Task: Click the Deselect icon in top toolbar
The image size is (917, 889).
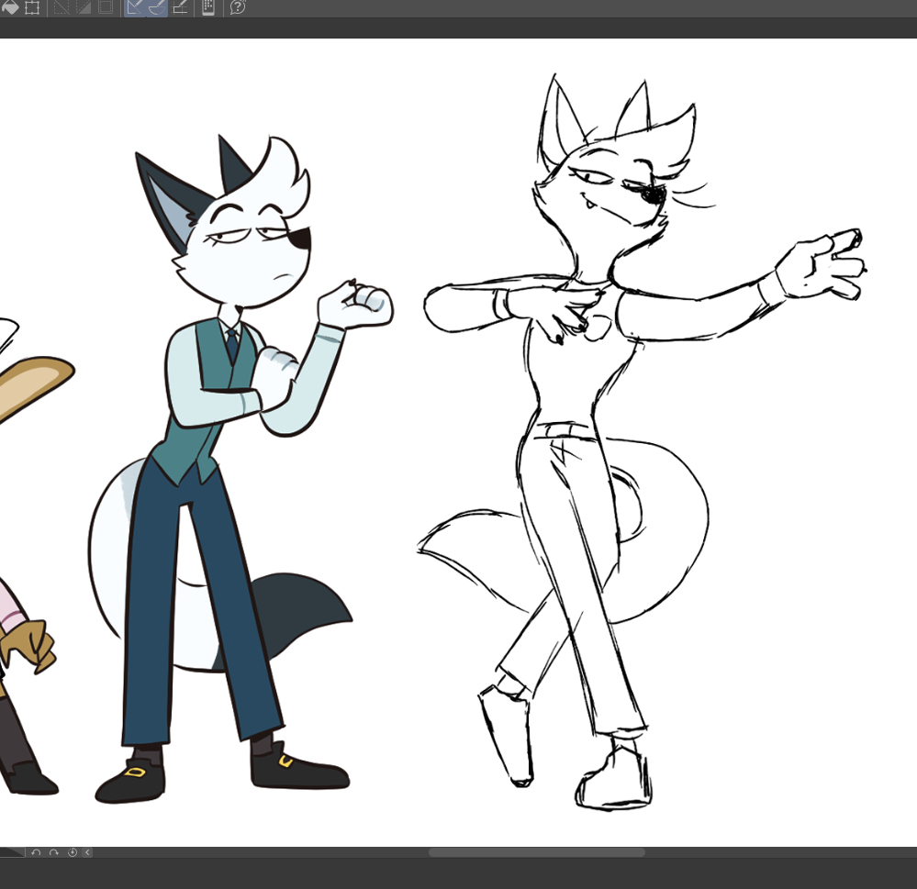Action: tap(62, 7)
